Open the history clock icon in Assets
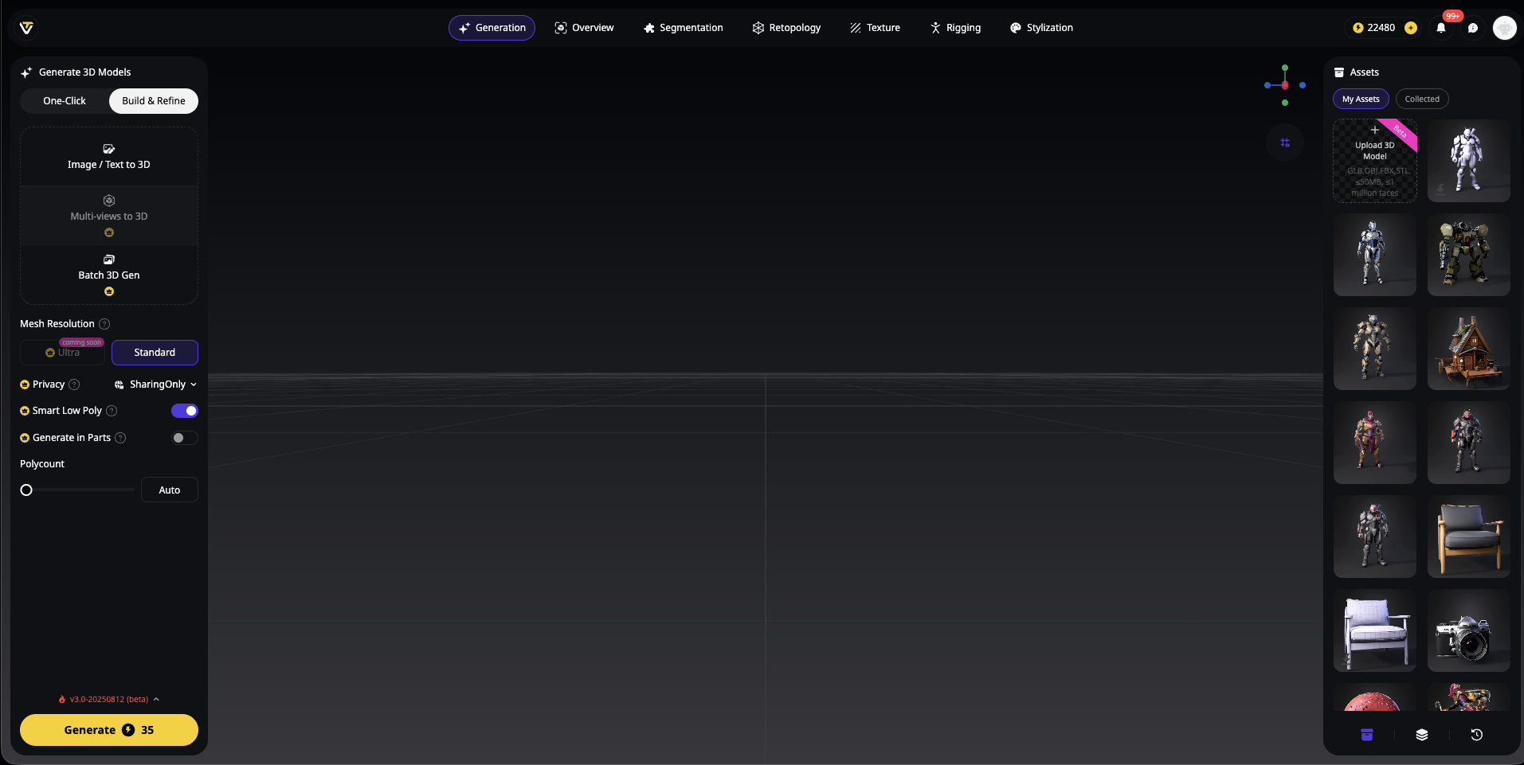The height and width of the screenshot is (765, 1524). point(1476,735)
